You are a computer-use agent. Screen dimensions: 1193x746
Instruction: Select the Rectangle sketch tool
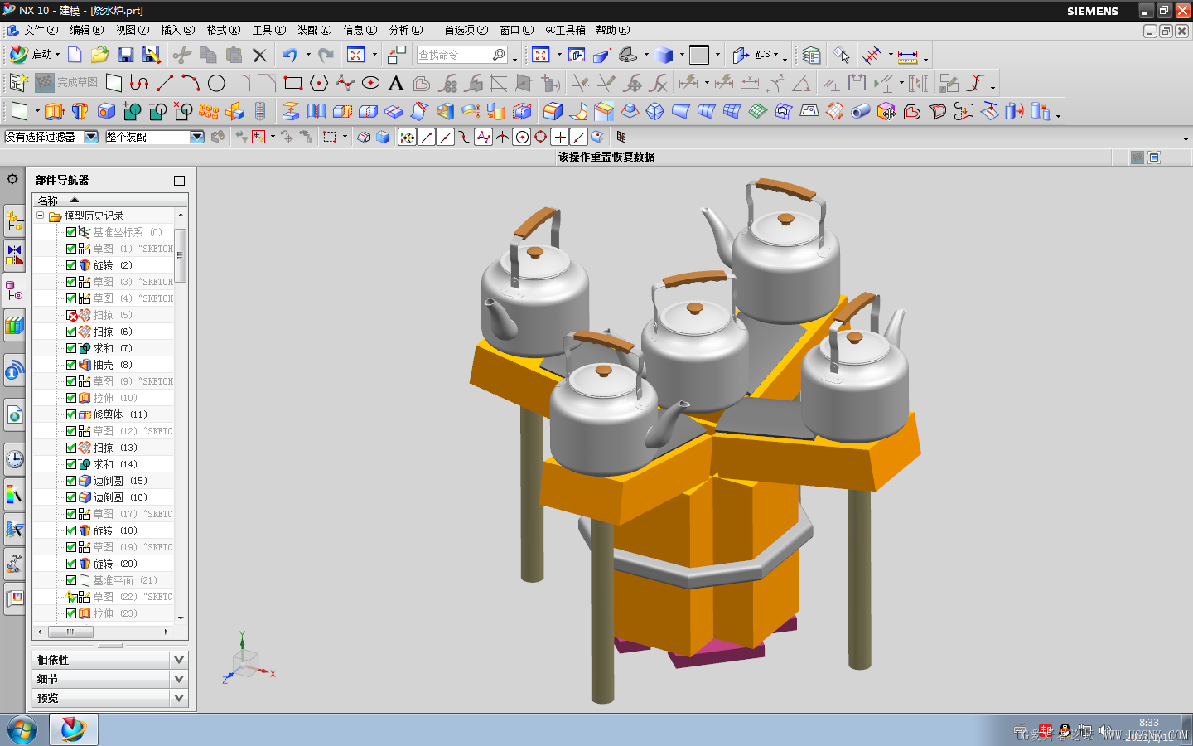(x=292, y=83)
